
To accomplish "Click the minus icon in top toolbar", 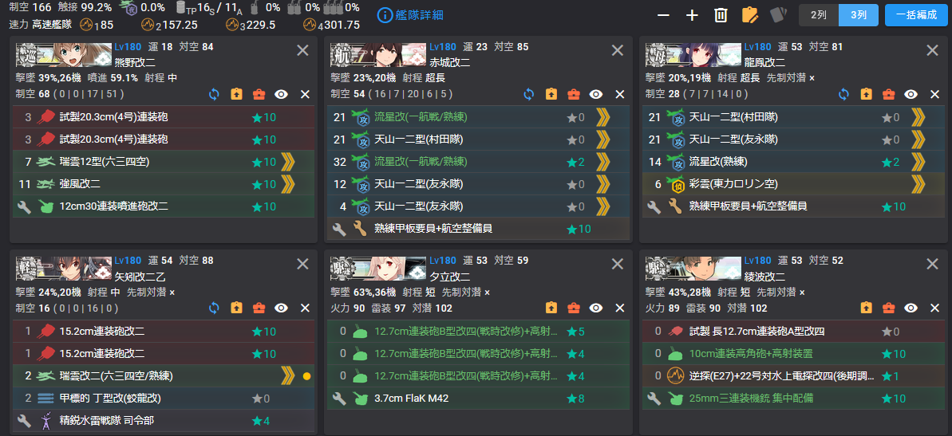I will tap(663, 15).
